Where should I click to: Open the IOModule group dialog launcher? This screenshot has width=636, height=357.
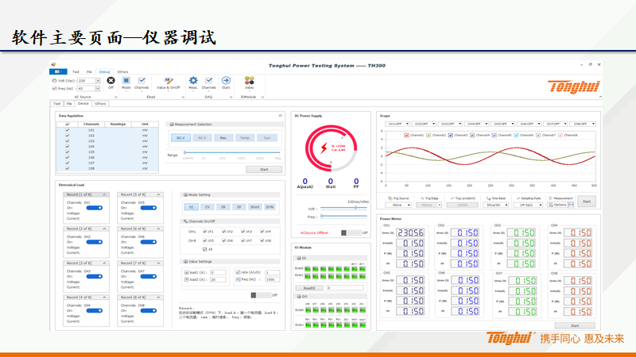tap(262, 97)
